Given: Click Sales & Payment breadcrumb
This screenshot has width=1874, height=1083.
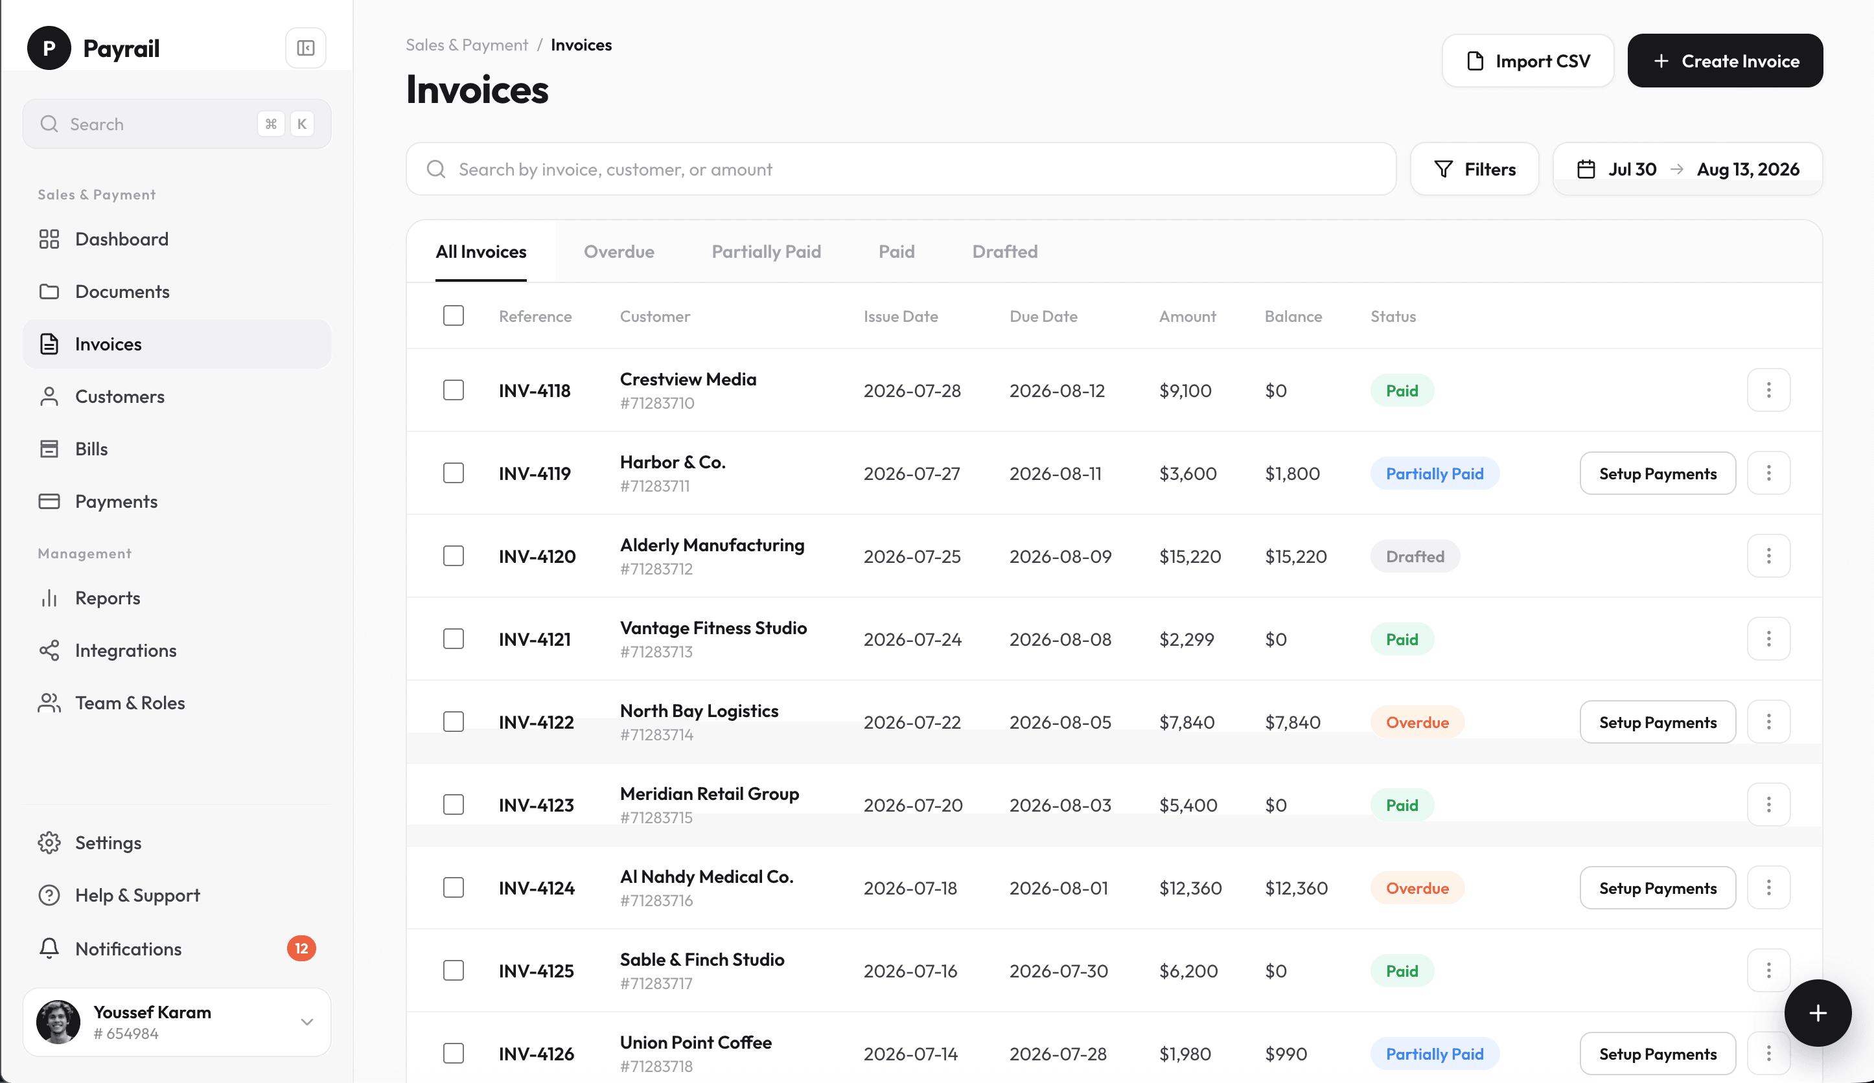Looking at the screenshot, I should pos(467,45).
